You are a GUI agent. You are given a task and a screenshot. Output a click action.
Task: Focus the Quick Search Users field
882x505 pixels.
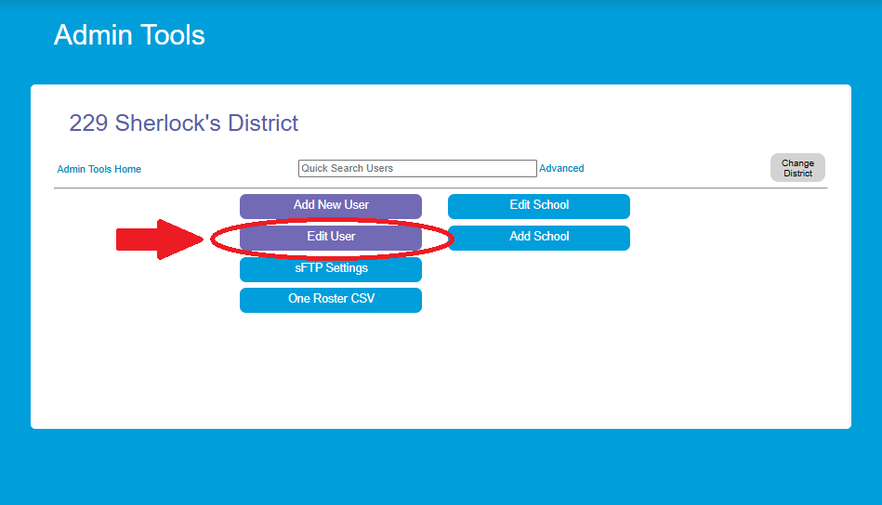point(417,169)
